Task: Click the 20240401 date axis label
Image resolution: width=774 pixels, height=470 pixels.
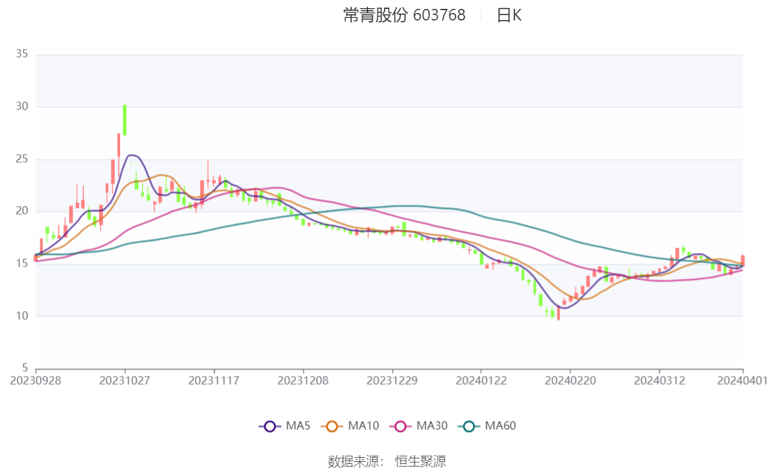Action: coord(742,381)
